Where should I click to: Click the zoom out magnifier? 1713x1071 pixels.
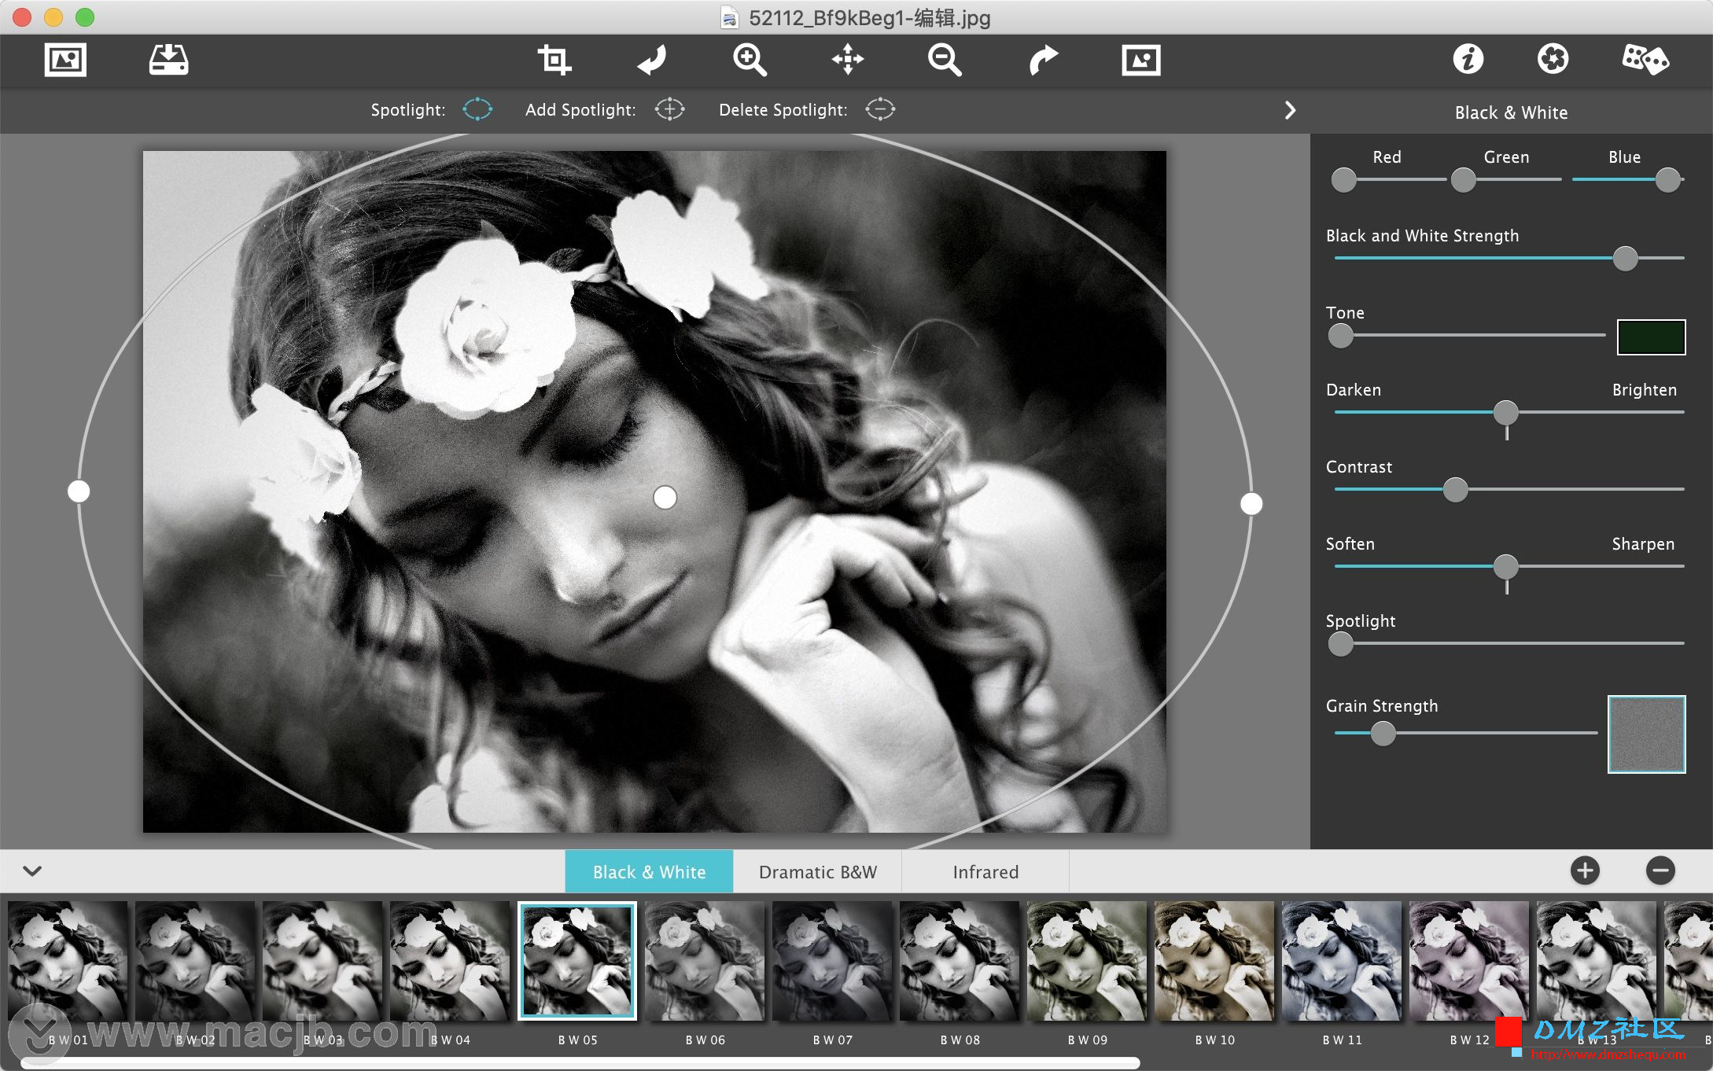point(945,60)
